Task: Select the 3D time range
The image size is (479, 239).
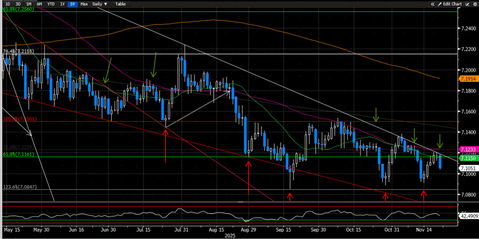Action: [18, 4]
